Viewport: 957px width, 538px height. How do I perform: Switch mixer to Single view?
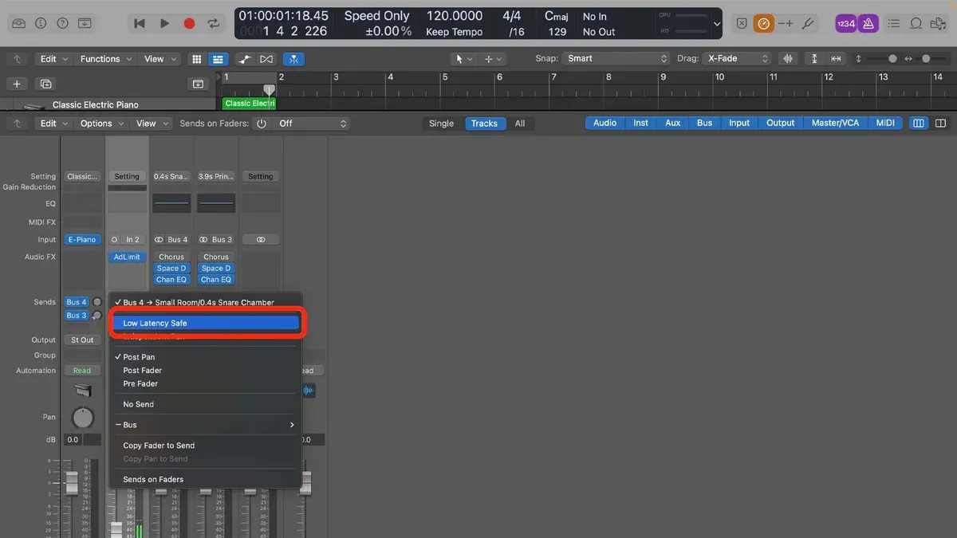pos(441,124)
